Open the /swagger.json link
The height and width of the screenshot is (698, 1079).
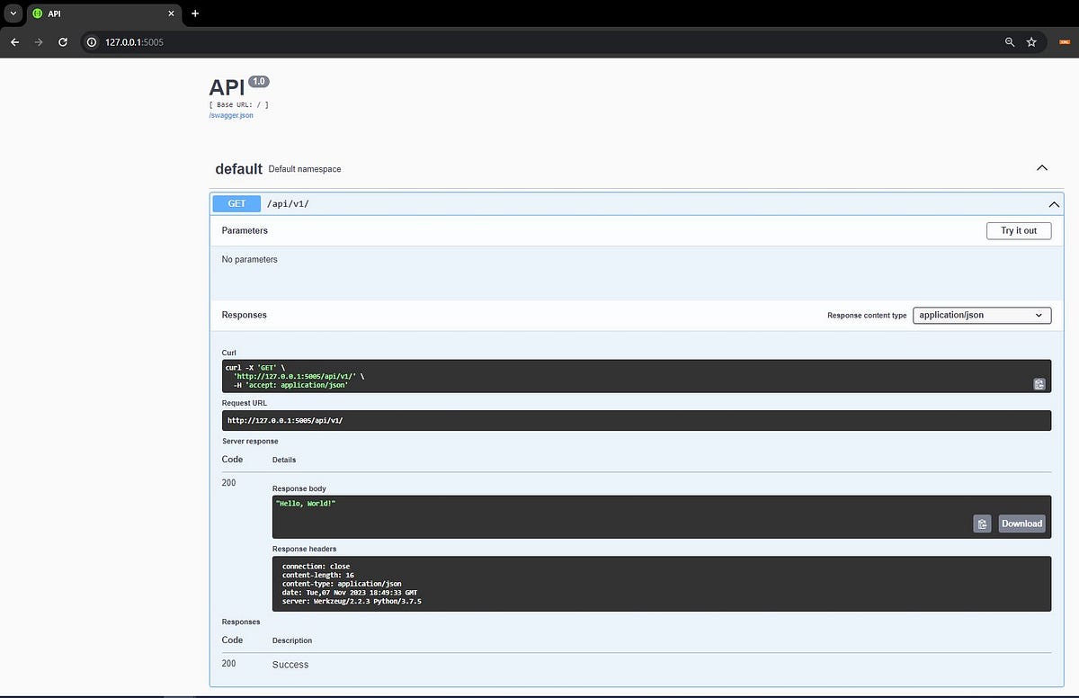[x=230, y=115]
